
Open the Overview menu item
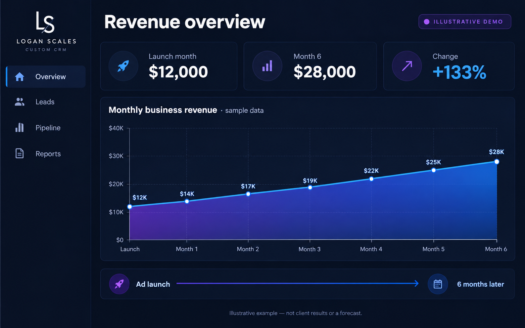coord(46,77)
